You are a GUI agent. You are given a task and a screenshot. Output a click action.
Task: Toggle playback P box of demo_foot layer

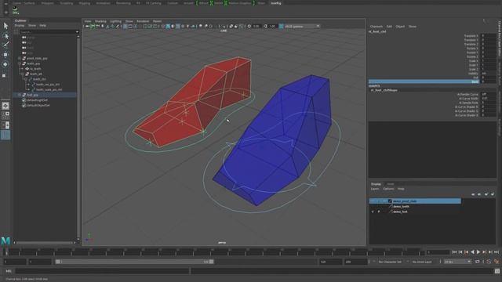tap(379, 211)
